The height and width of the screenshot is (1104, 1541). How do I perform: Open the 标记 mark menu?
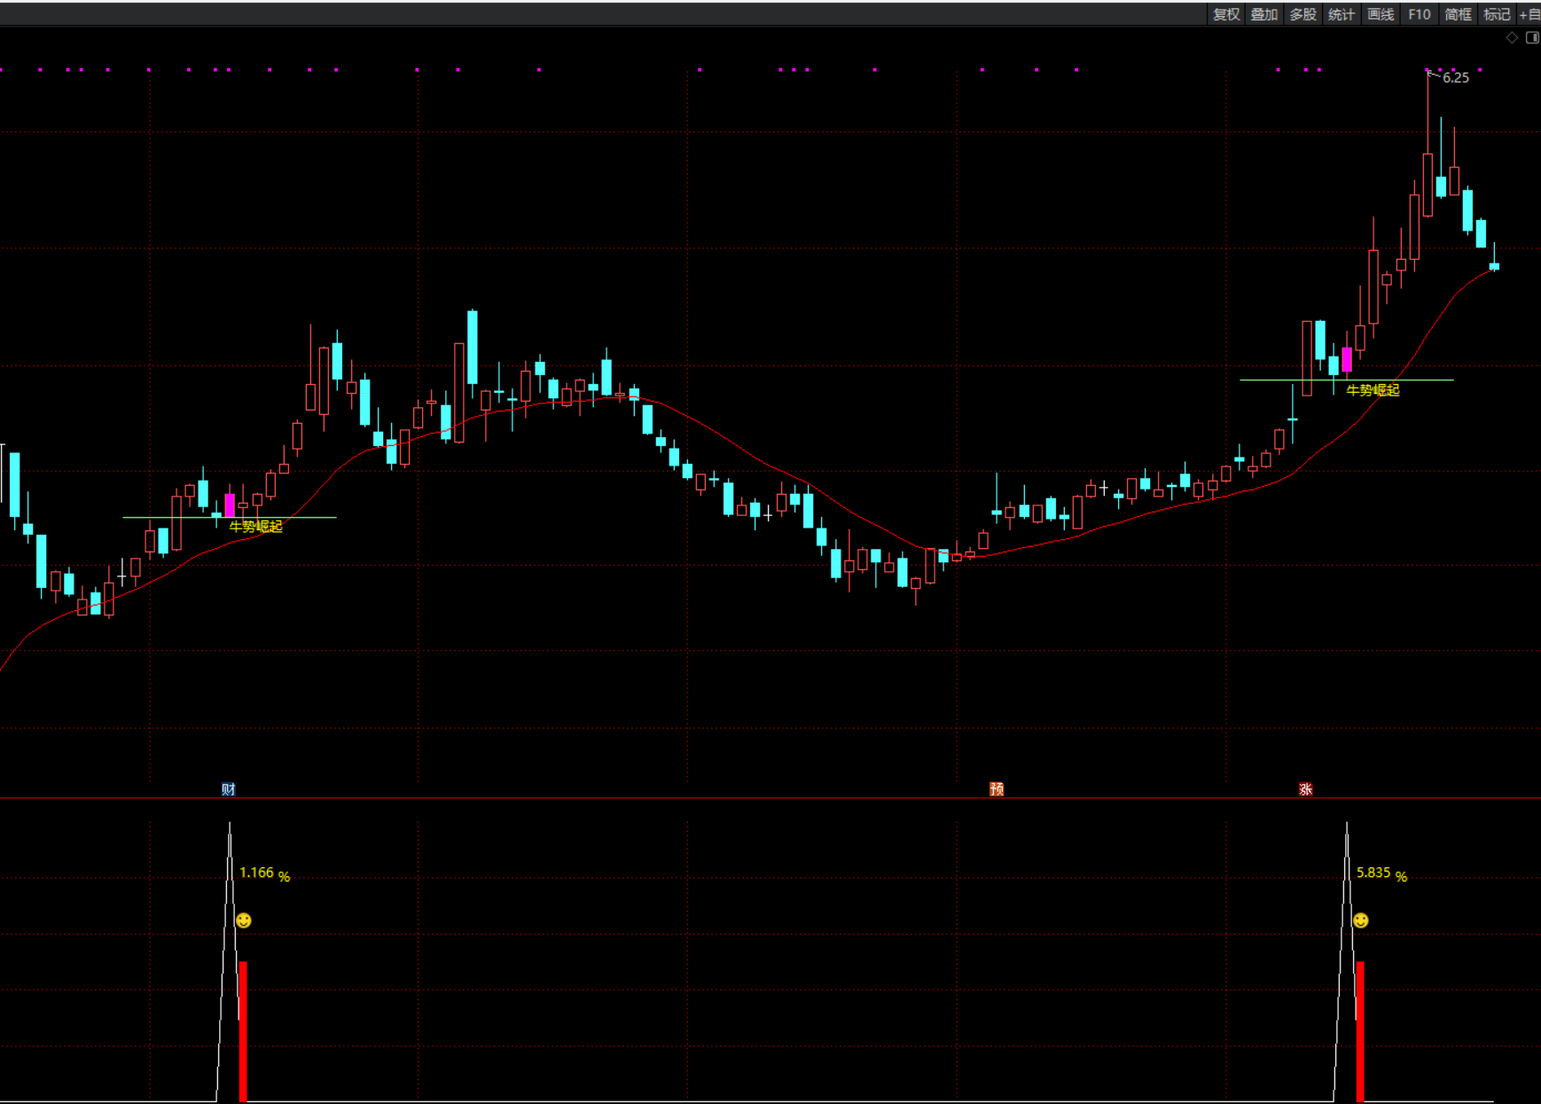tap(1497, 14)
